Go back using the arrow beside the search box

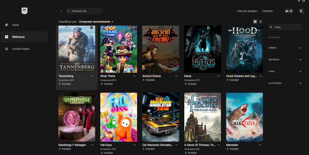click(x=61, y=11)
